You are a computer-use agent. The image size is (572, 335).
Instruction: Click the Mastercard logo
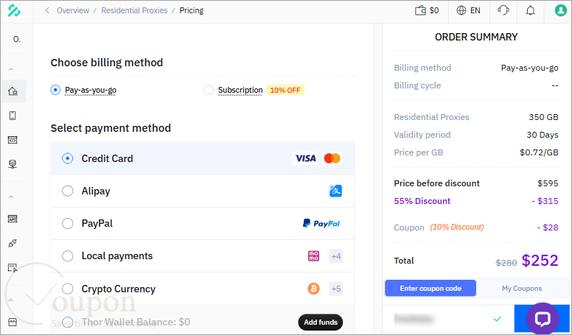[332, 158]
